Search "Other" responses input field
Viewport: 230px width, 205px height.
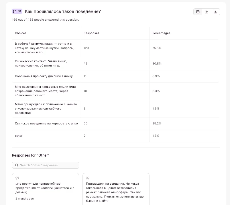click(x=48, y=165)
